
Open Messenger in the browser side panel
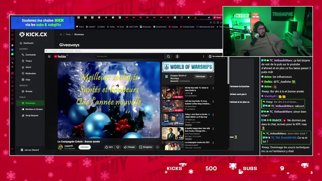pyautogui.click(x=12, y=50)
